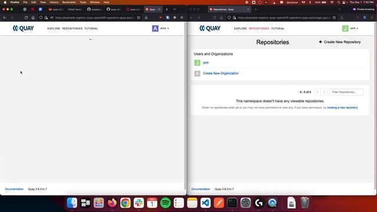
Task: Open the jack namespace link
Action: point(206,62)
